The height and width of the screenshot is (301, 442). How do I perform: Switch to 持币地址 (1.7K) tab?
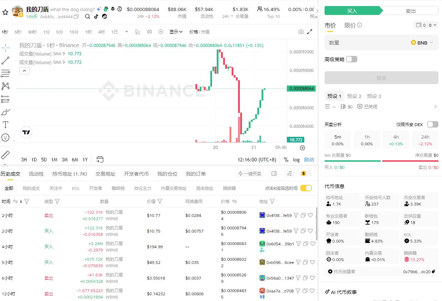69,174
